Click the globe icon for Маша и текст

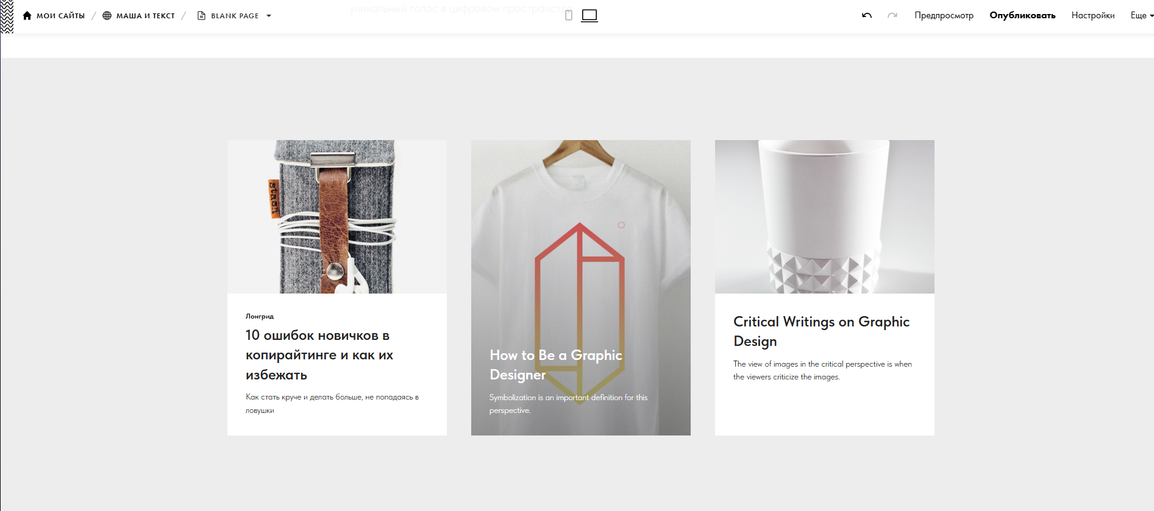tap(107, 16)
